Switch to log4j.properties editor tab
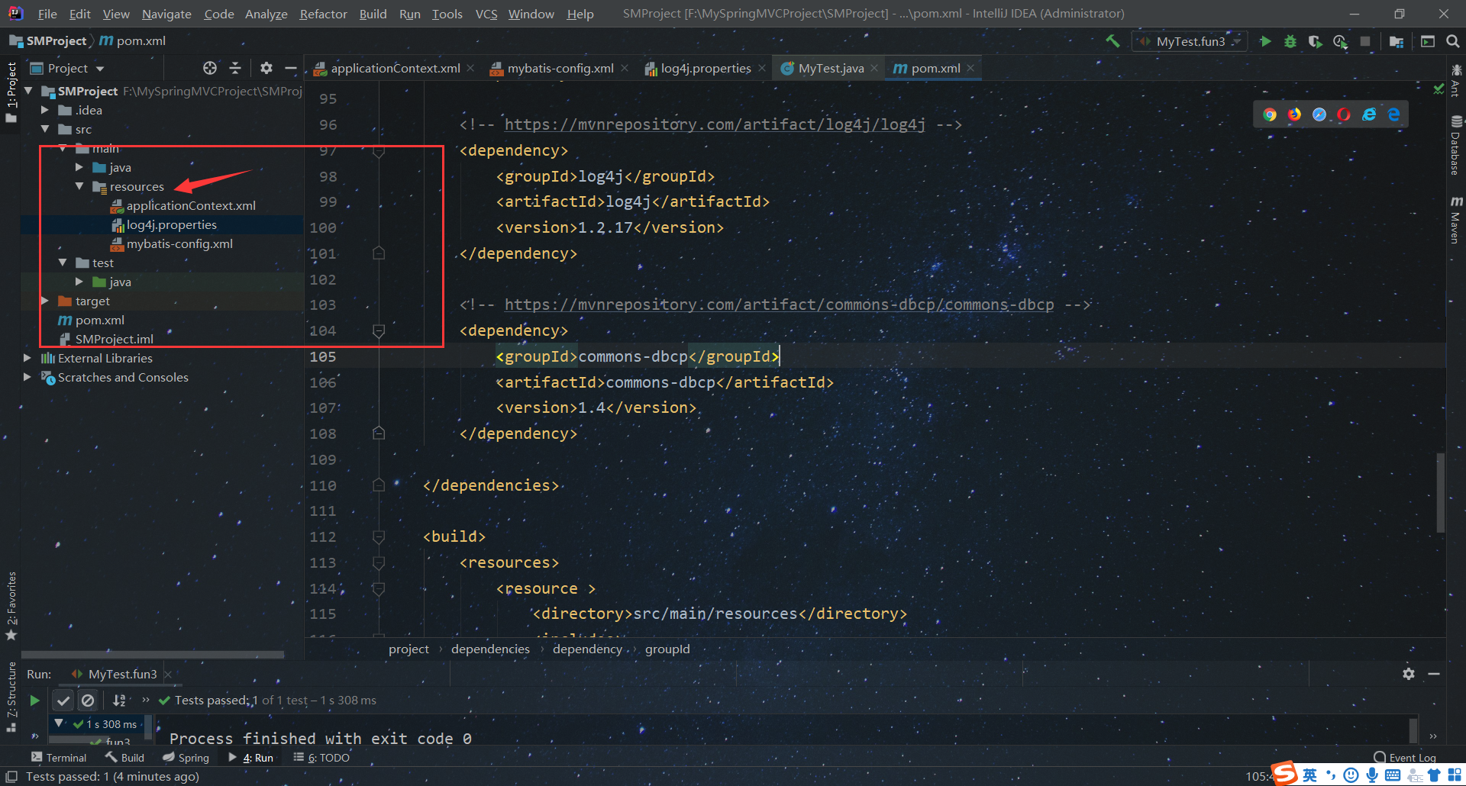 [706, 68]
